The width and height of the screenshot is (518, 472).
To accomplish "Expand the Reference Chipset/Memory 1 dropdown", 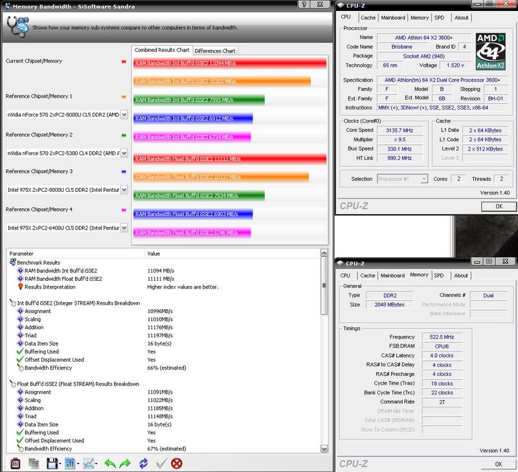I will click(x=124, y=115).
